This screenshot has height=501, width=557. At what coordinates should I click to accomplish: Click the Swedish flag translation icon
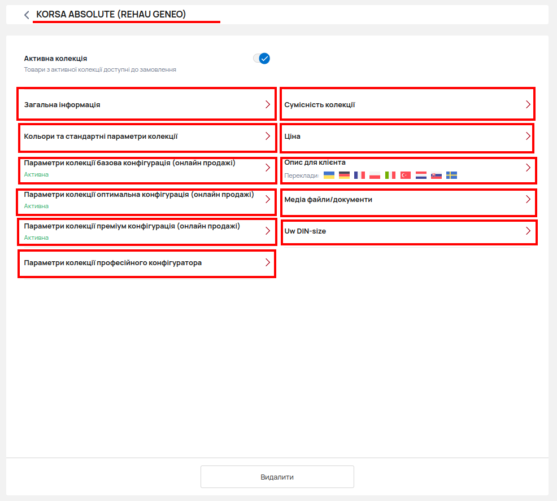451,175
